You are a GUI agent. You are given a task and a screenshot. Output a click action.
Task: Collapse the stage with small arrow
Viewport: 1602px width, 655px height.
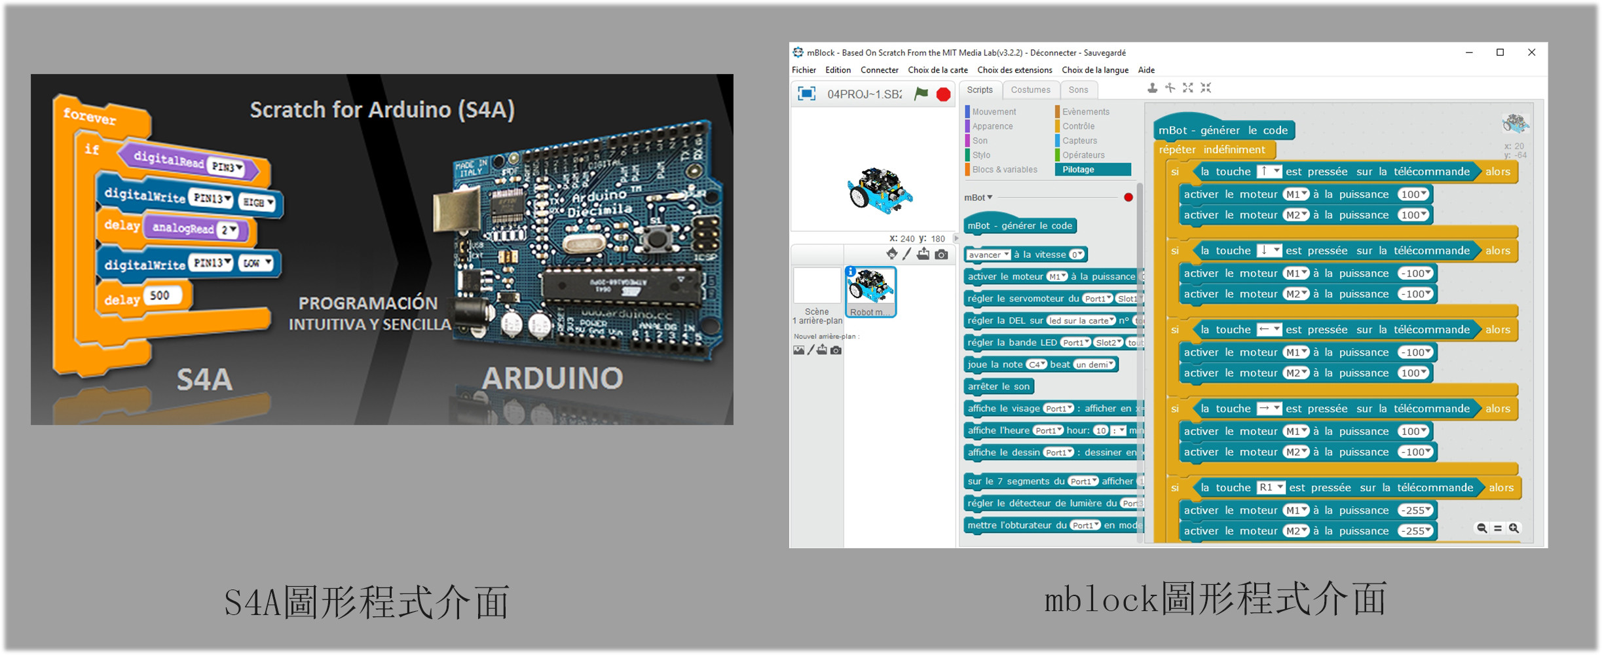(x=956, y=238)
